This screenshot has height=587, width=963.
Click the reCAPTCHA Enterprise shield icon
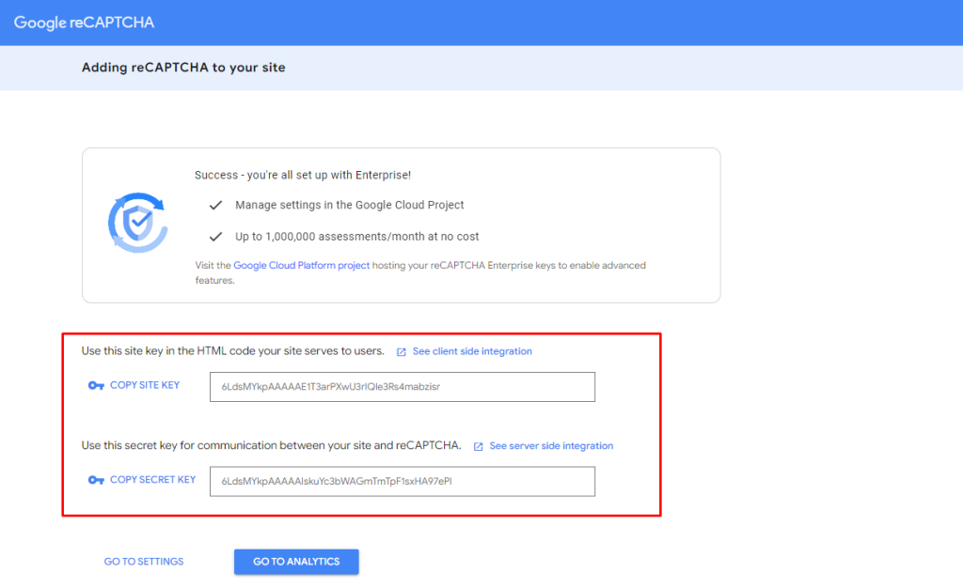click(137, 224)
